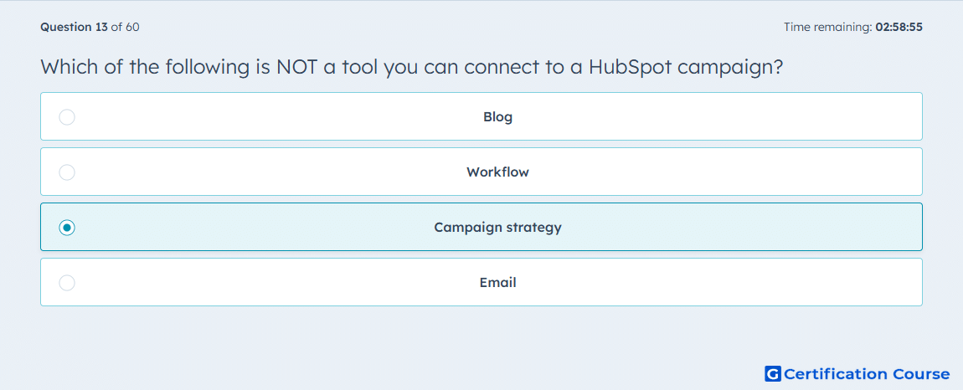The height and width of the screenshot is (390, 963).
Task: Click the word "connect" in the question
Action: [x=499, y=67]
